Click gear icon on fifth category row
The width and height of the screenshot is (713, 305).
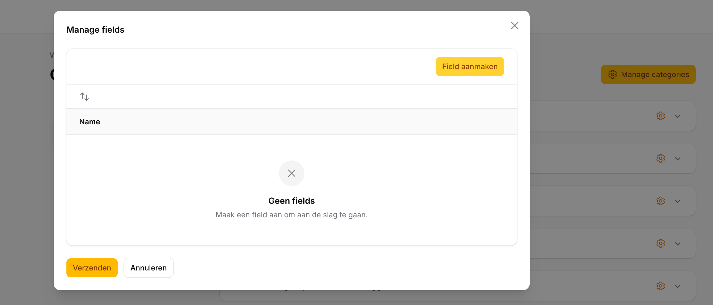pyautogui.click(x=660, y=286)
